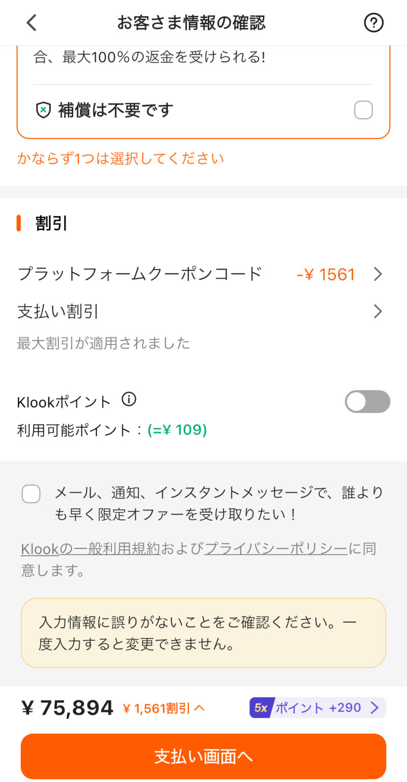Open the プライバシーポリシー link
407x782 pixels.
(x=276, y=549)
